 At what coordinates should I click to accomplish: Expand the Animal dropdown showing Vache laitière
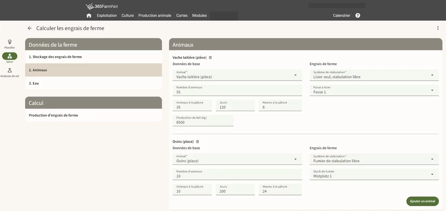(295, 75)
